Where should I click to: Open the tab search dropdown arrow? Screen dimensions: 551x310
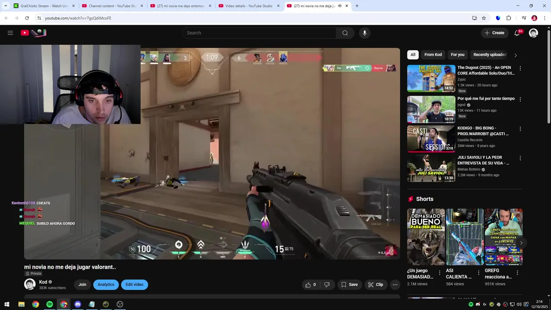[6, 6]
